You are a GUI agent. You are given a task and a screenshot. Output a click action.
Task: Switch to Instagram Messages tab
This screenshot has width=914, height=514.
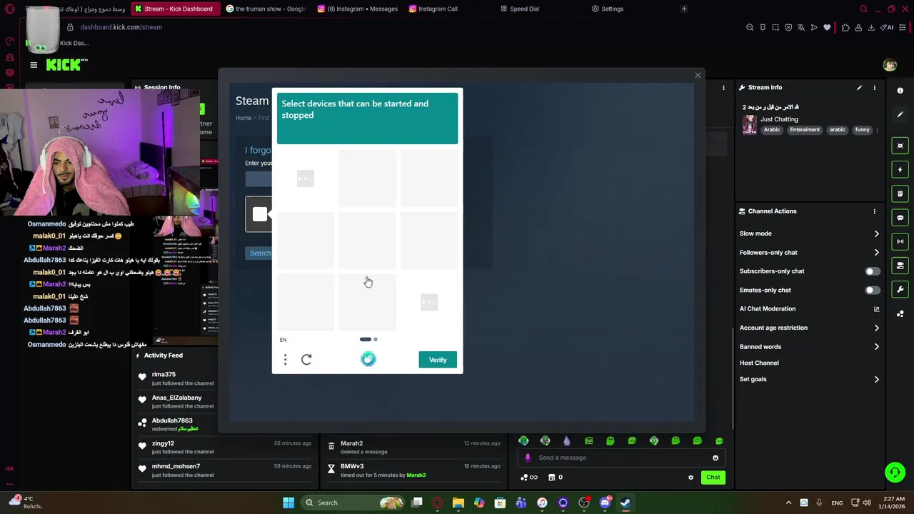pos(357,9)
